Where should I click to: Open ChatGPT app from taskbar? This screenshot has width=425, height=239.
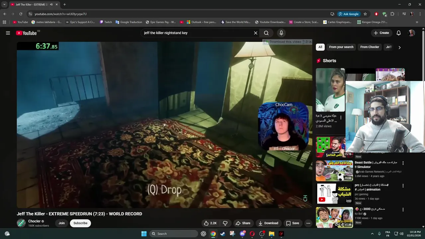click(x=203, y=234)
